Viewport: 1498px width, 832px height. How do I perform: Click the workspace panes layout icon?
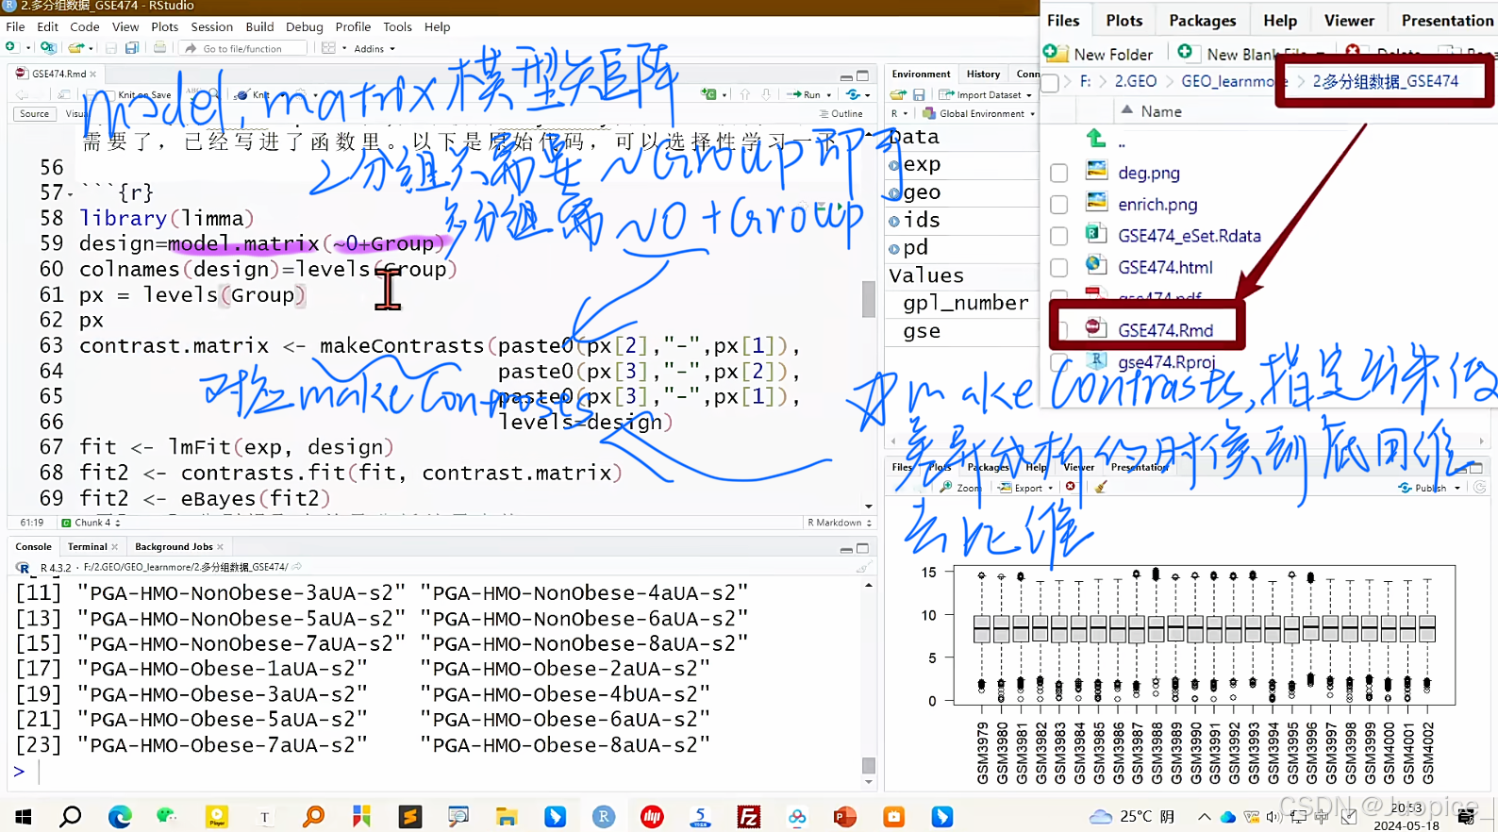point(328,48)
